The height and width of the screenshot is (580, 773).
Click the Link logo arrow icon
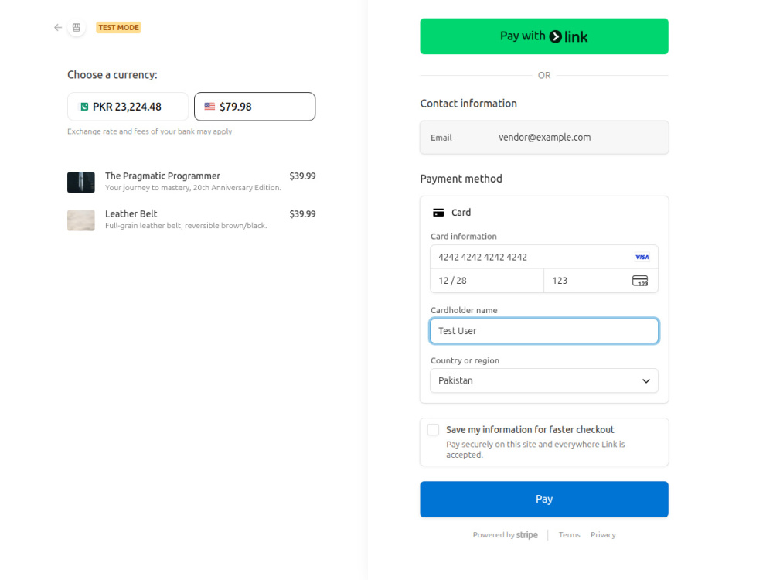click(556, 36)
